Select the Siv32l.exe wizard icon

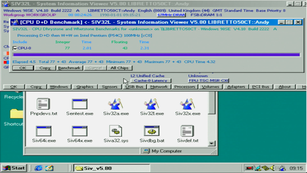coord(152,104)
